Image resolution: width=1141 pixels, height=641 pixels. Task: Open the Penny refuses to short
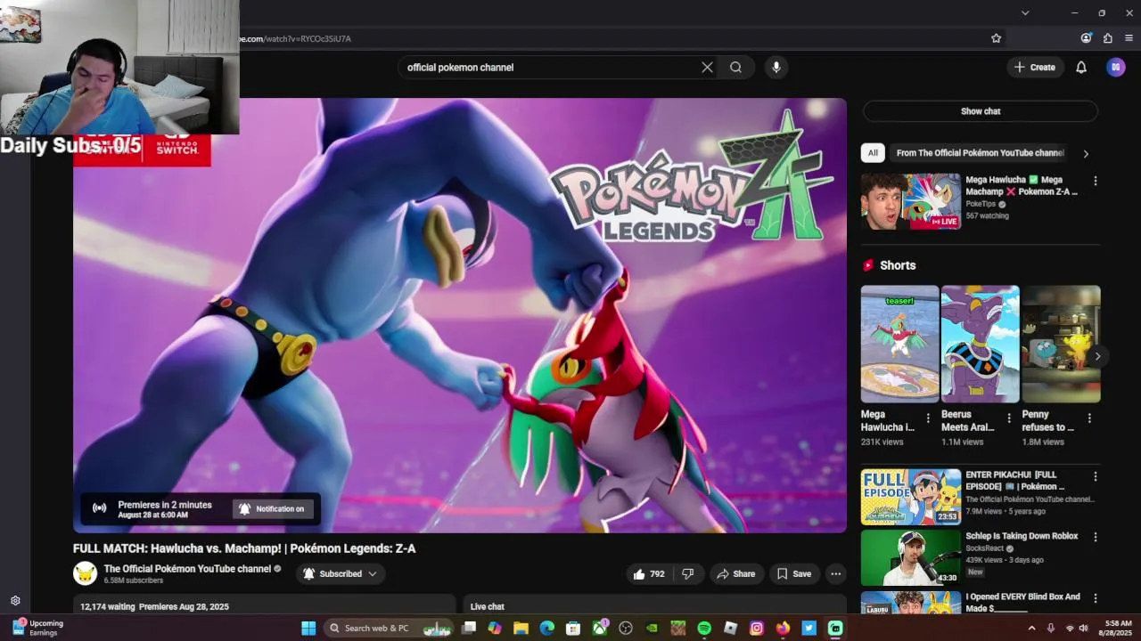pos(1061,344)
